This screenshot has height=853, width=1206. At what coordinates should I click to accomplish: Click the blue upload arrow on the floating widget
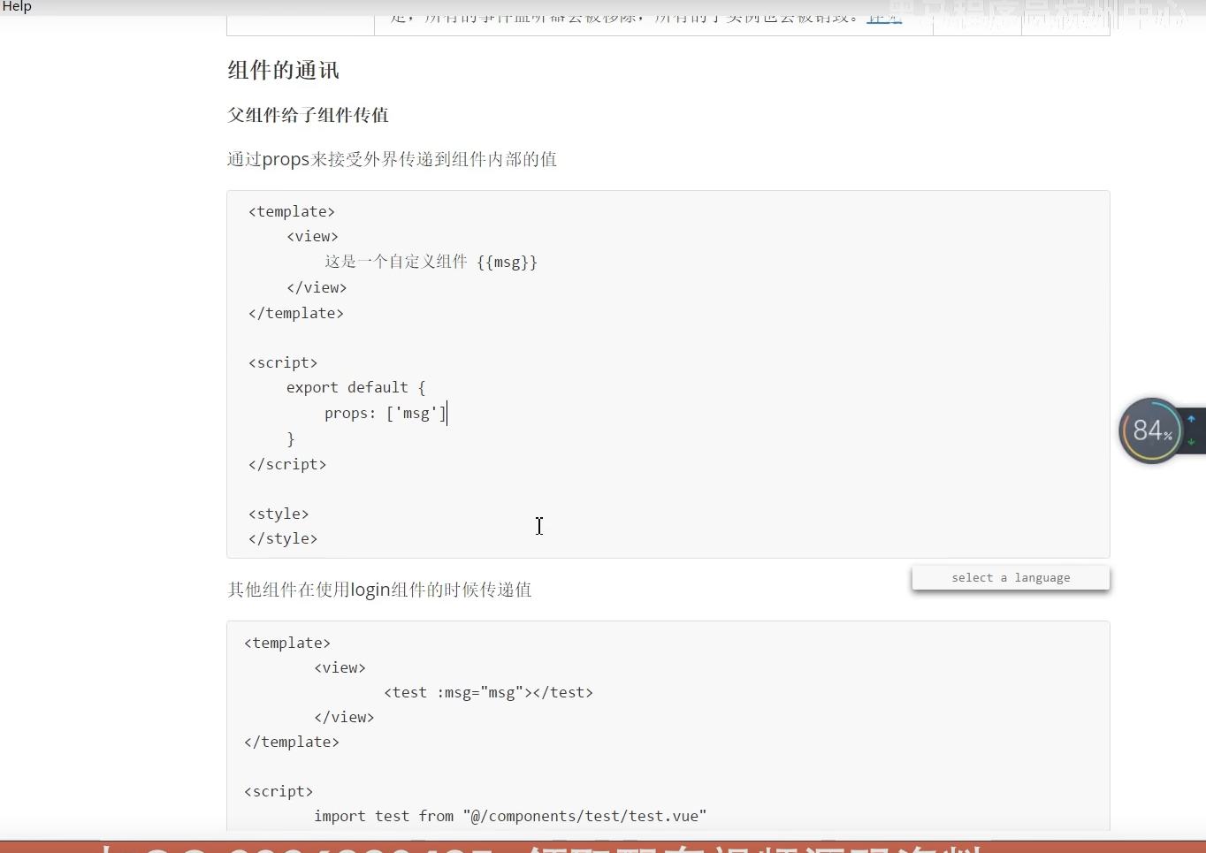1191,419
